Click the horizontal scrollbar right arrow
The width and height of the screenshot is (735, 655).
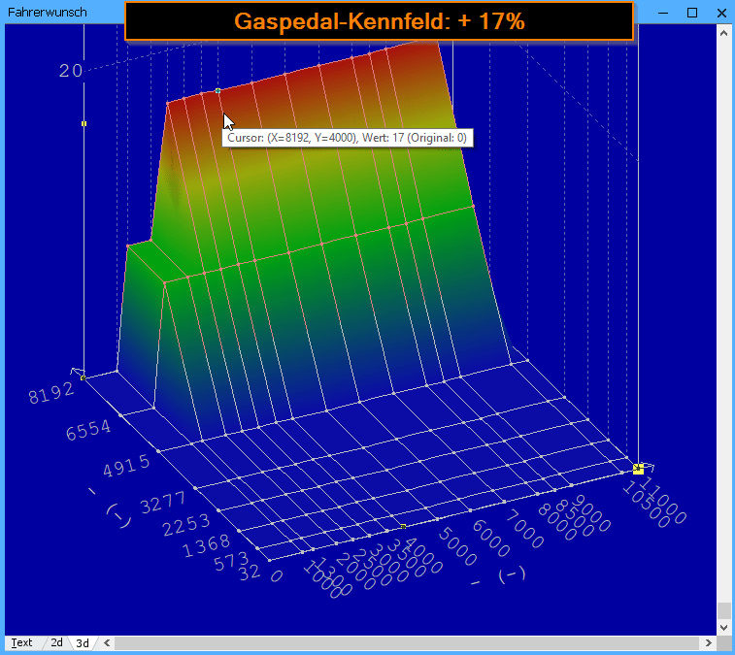click(709, 642)
